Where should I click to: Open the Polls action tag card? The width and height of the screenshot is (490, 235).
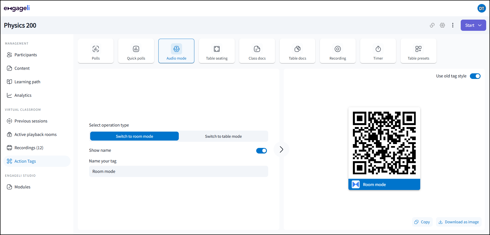pos(96,51)
